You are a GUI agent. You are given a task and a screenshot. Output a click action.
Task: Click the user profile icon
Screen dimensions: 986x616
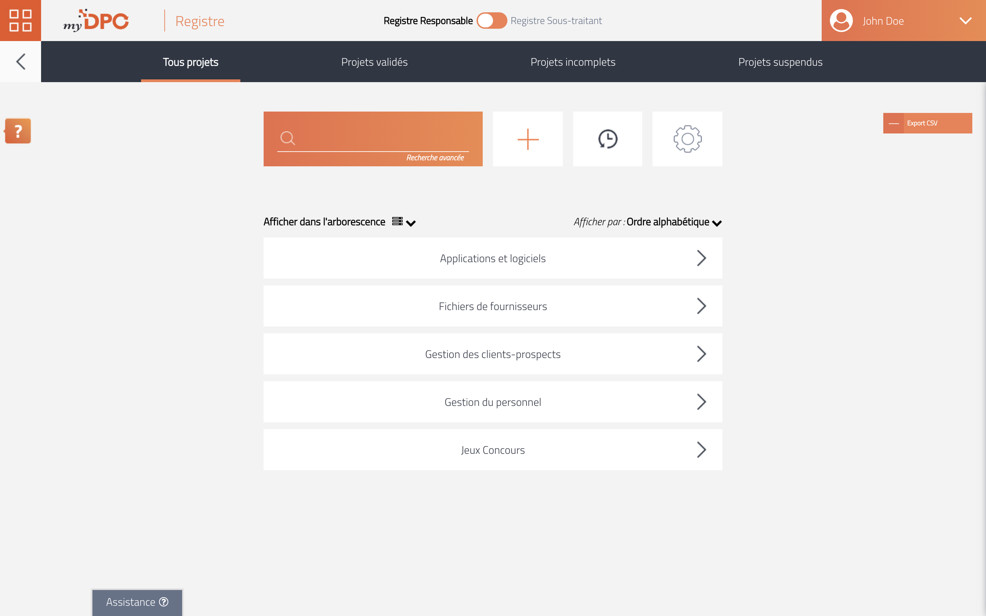(842, 21)
